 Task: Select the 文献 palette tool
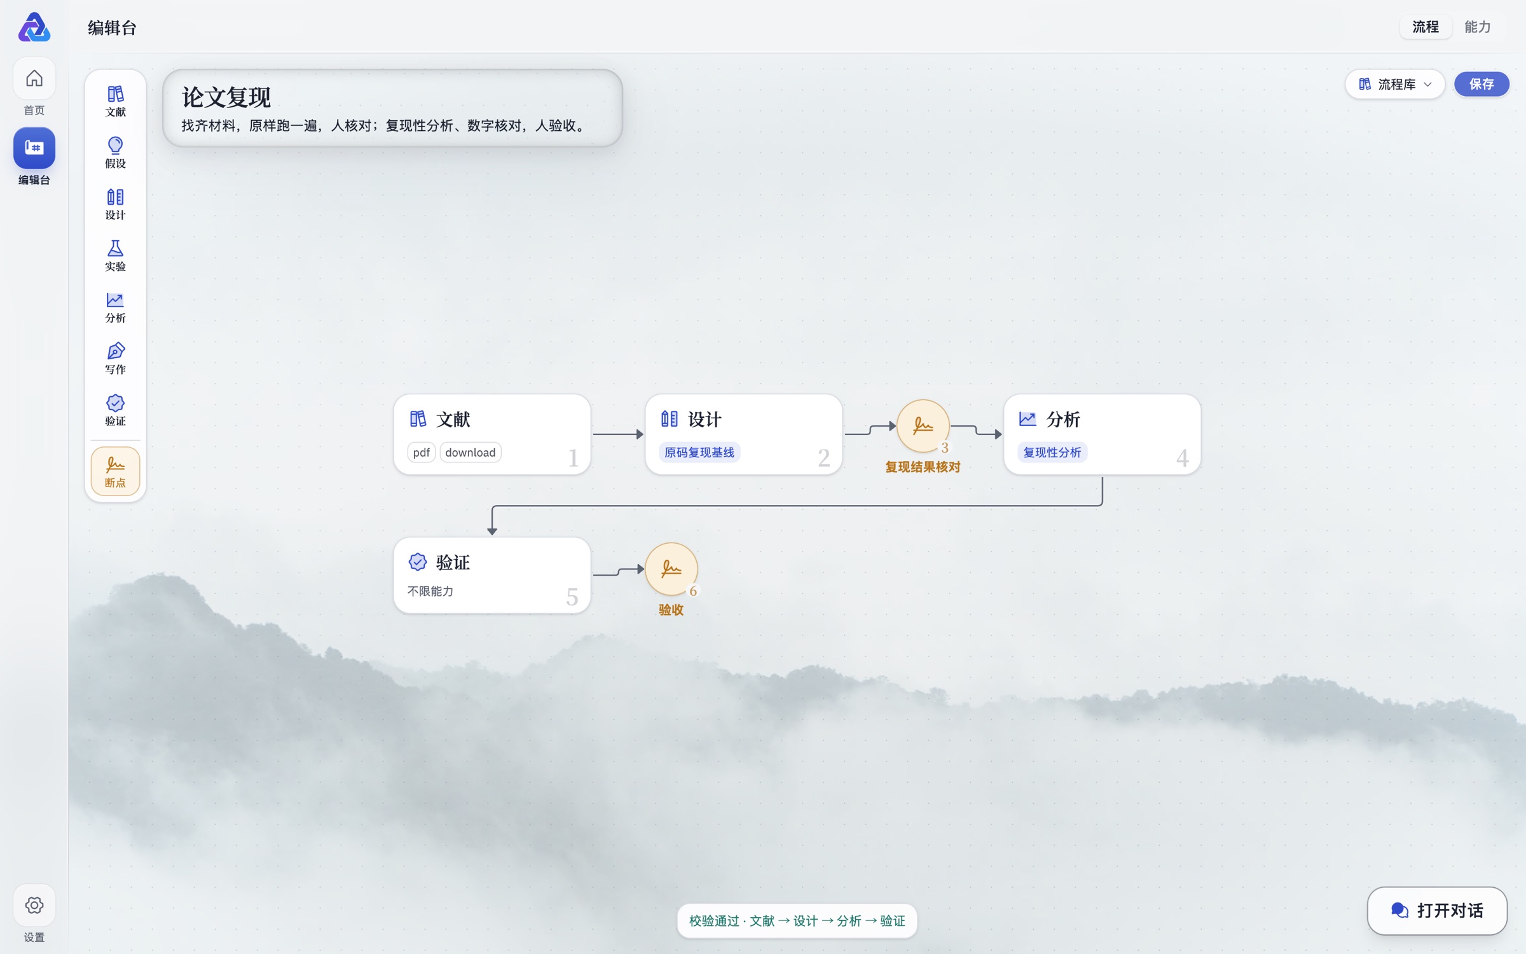(115, 101)
